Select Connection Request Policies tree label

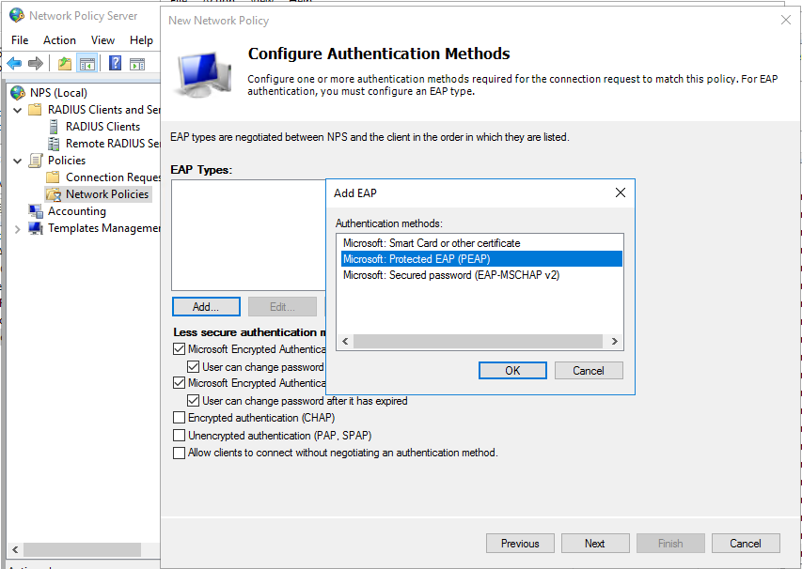tap(113, 177)
